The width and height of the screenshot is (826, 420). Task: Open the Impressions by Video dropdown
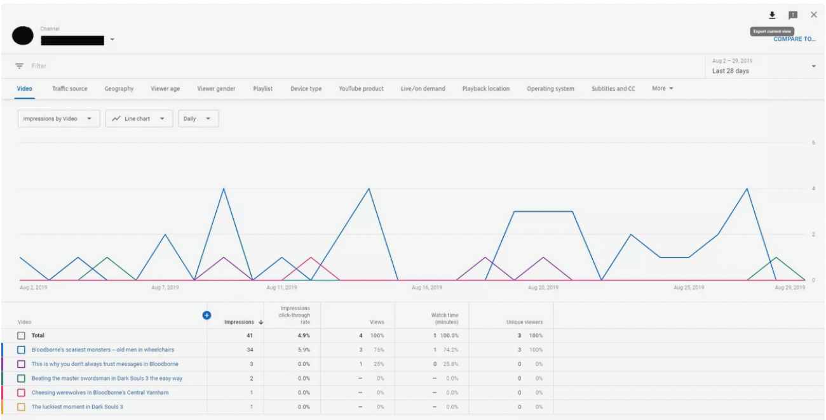coord(58,119)
